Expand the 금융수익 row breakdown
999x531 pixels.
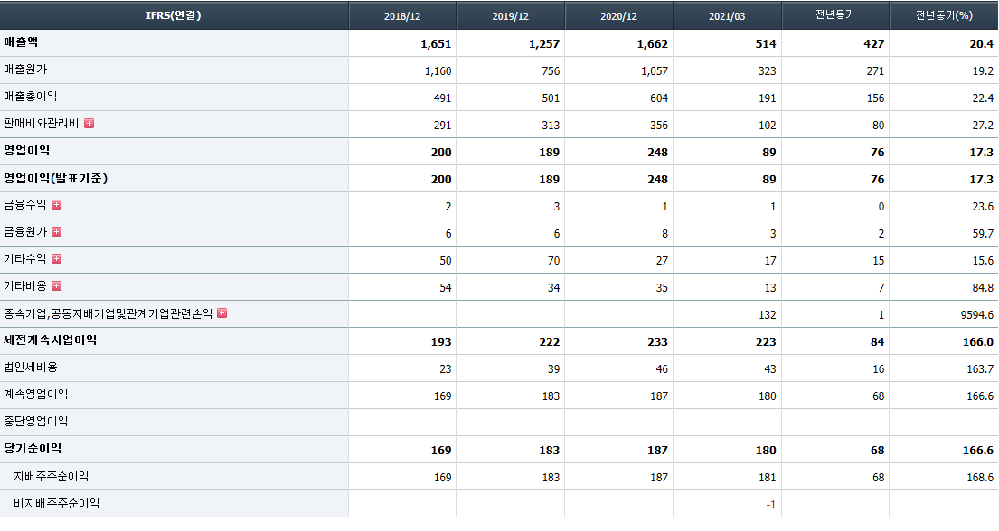coord(57,204)
